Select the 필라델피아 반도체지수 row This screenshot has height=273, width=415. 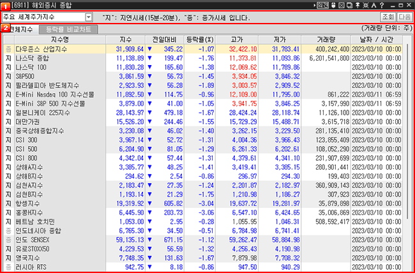point(203,85)
